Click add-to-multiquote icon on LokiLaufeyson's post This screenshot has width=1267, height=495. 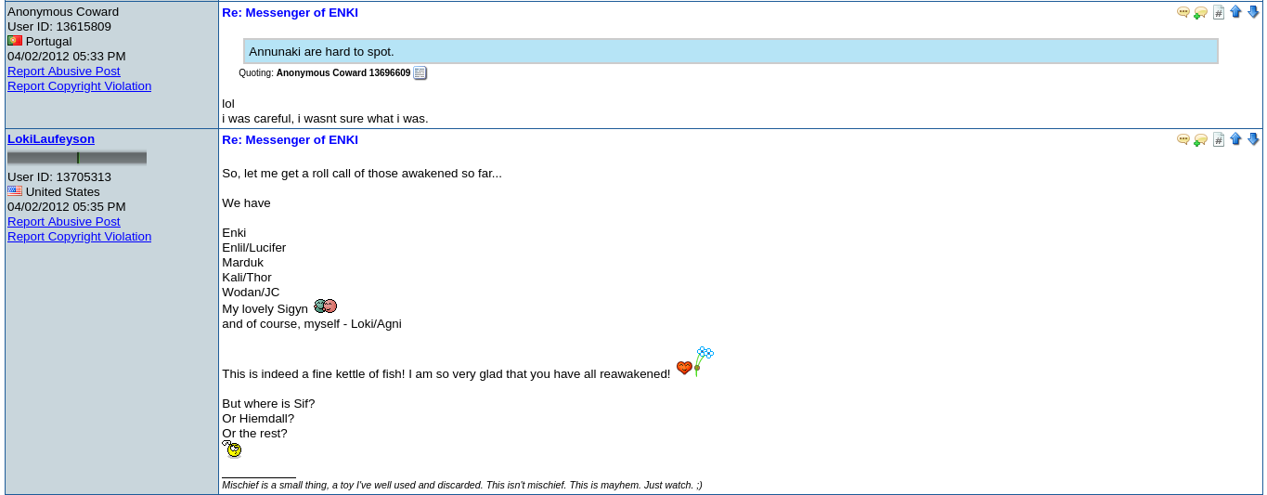[x=1201, y=139]
